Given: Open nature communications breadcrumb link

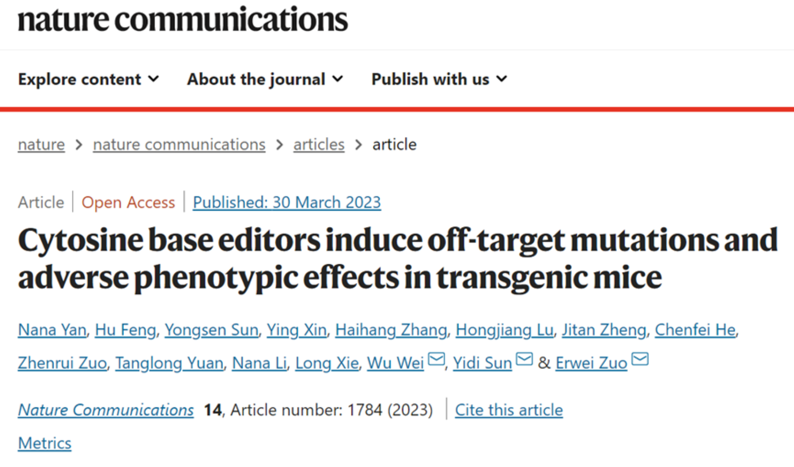Looking at the screenshot, I should (179, 144).
